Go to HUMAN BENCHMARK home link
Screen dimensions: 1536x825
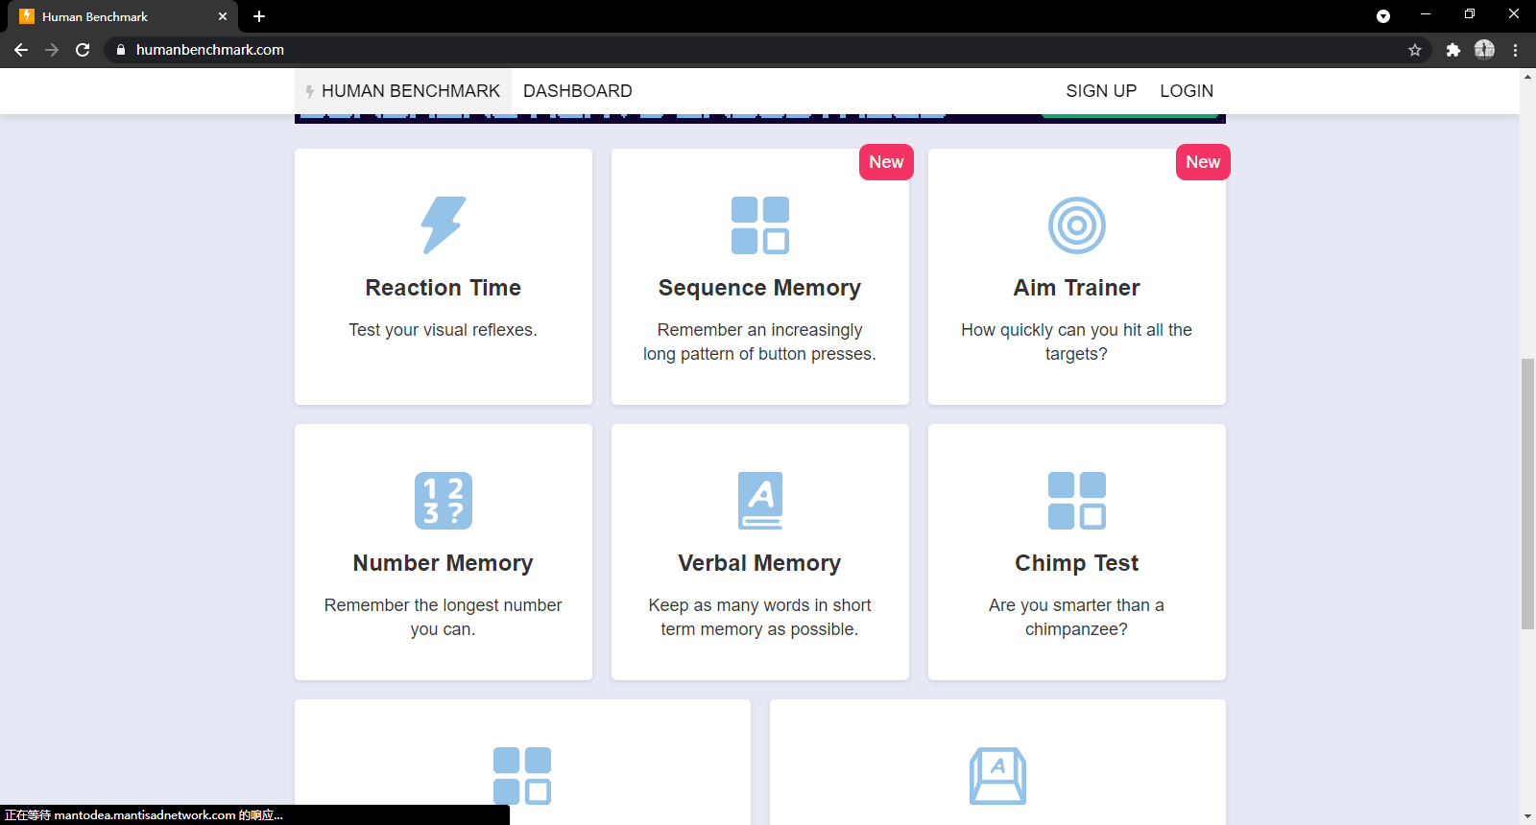point(403,91)
